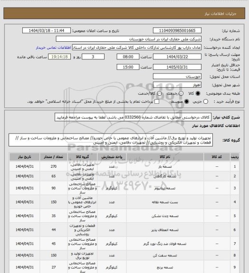Screen dimensions: 249x273
Task: Click the نام کالا column header
Action: point(165,157)
